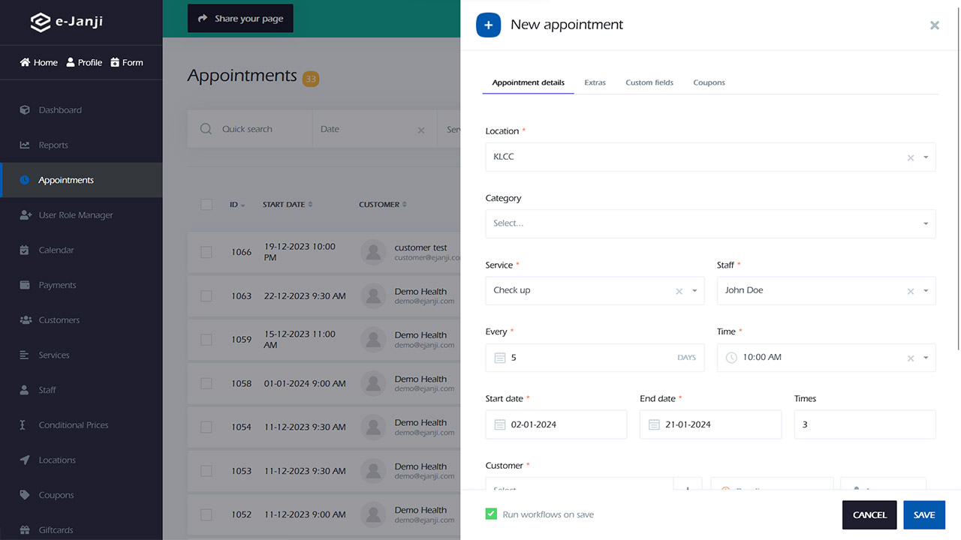This screenshot has height=540, width=961.
Task: Select appointment 1059 checkbox
Action: pos(206,340)
